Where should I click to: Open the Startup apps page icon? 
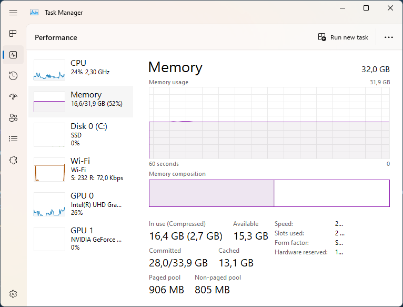tap(13, 96)
